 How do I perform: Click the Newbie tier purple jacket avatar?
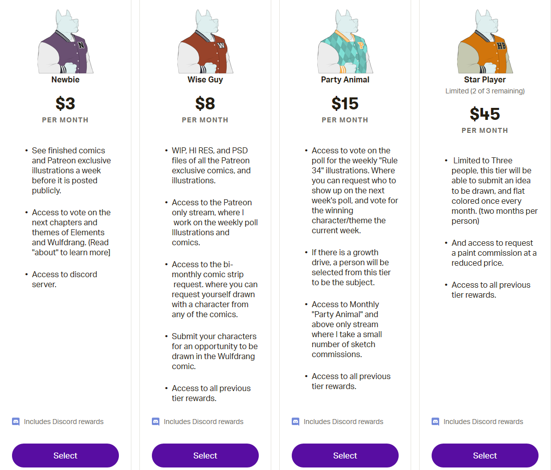(x=65, y=42)
